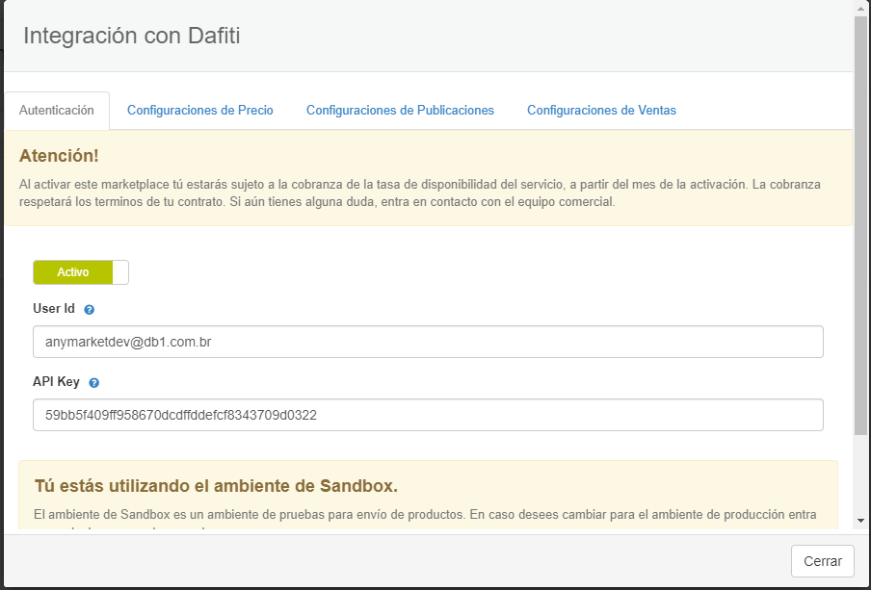Click the 'API Key' label

[x=56, y=382]
